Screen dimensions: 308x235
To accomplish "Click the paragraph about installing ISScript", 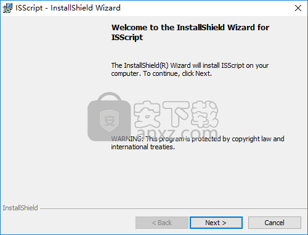I will coord(190,70).
